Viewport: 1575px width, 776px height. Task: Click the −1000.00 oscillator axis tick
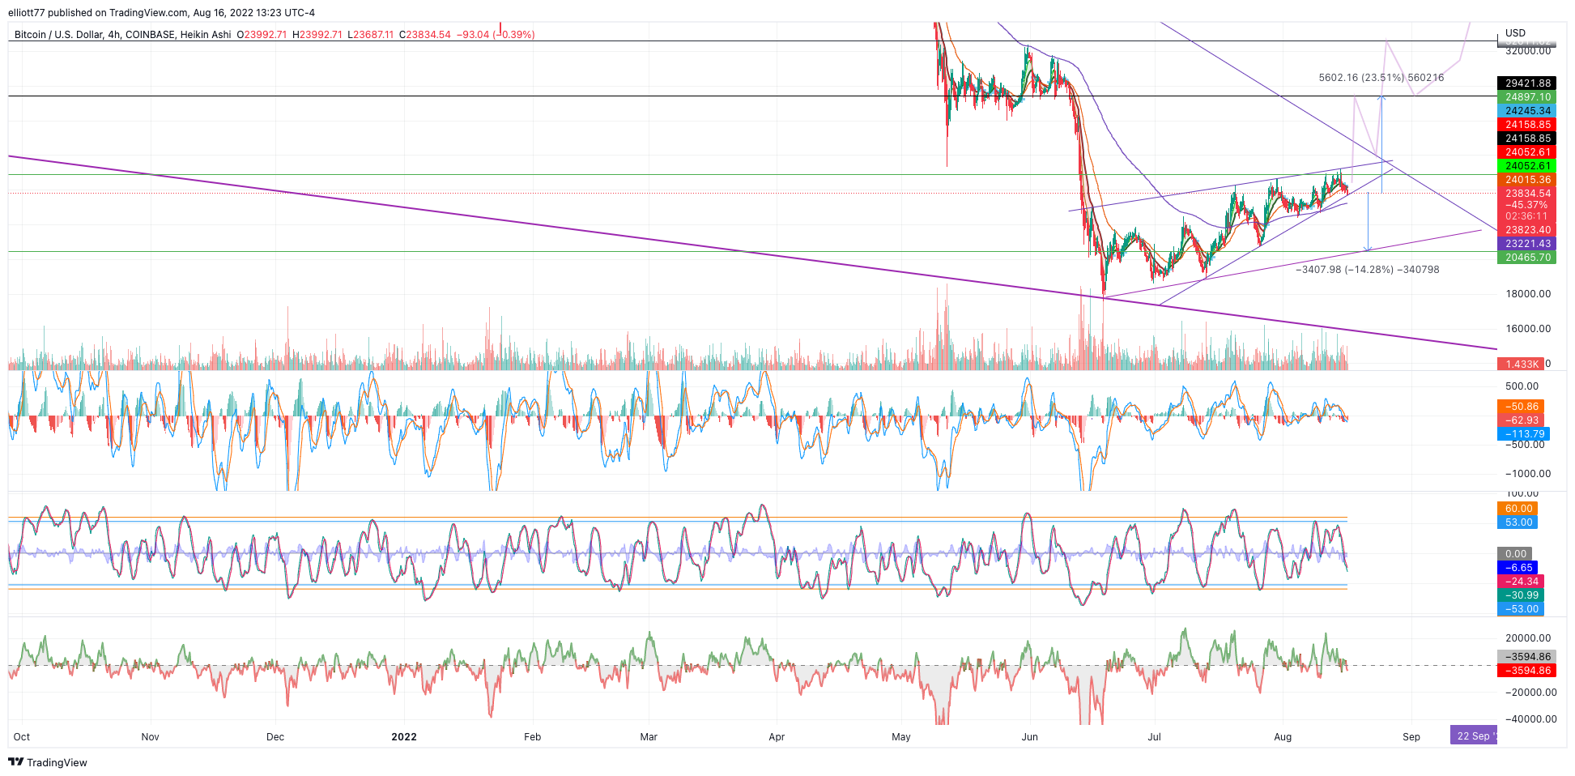tap(1528, 474)
